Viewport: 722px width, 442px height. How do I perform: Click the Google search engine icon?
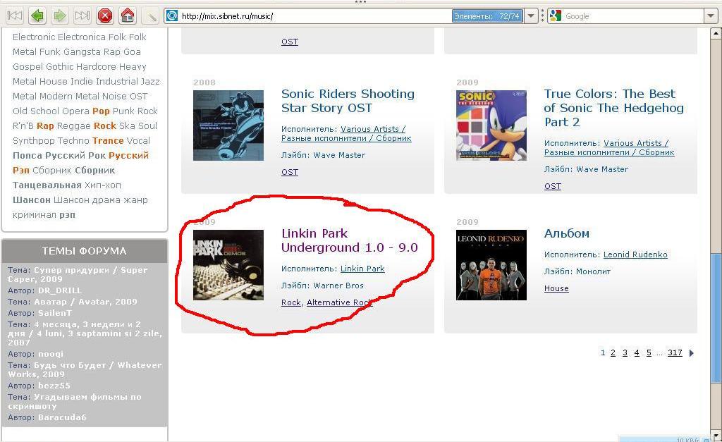556,16
